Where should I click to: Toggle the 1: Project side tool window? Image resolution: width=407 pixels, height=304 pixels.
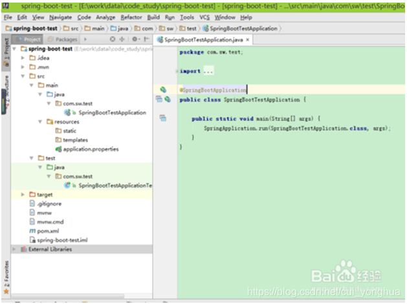pyautogui.click(x=6, y=52)
